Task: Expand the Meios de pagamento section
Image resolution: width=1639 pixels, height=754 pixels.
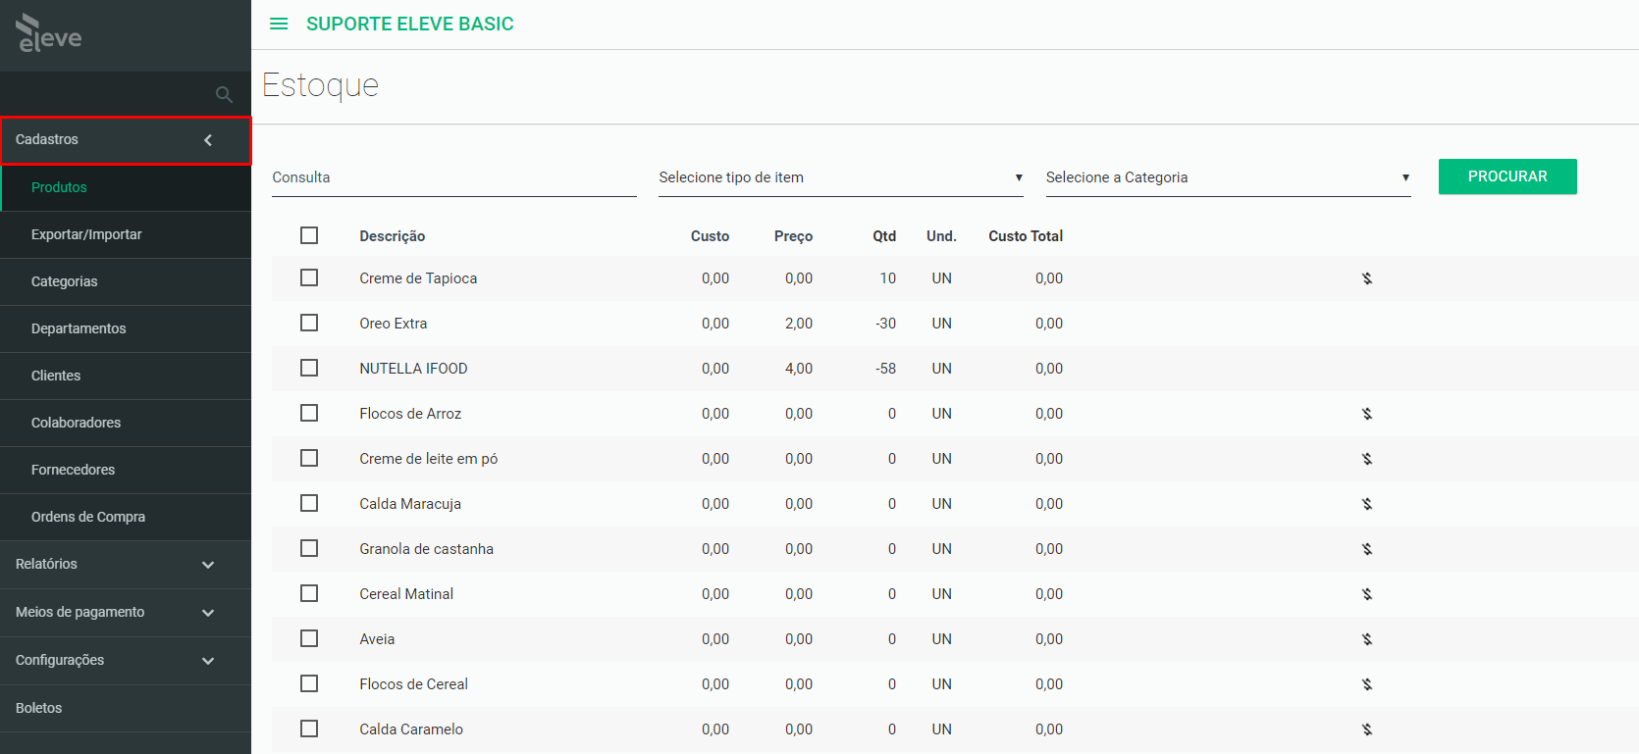Action: (x=126, y=613)
